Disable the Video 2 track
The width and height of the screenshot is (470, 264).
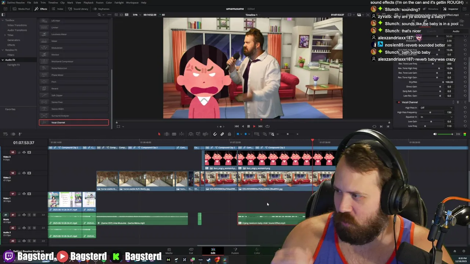click(29, 173)
